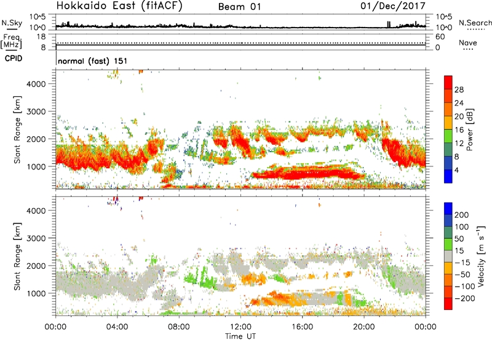Click the 'Slant Range [km]' label of velocity panel
This screenshot has width=492, height=340.
[17, 257]
